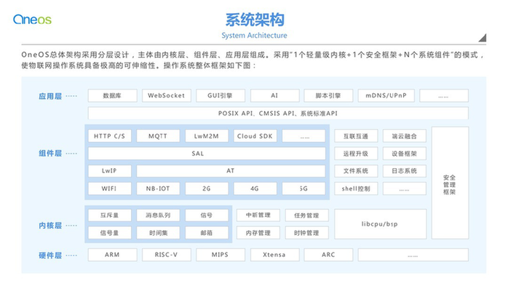Select the 时间集 box
508x286 pixels.
point(158,233)
